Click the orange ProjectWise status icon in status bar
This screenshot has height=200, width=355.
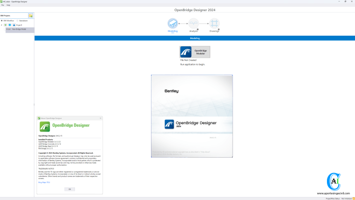click(x=353, y=198)
